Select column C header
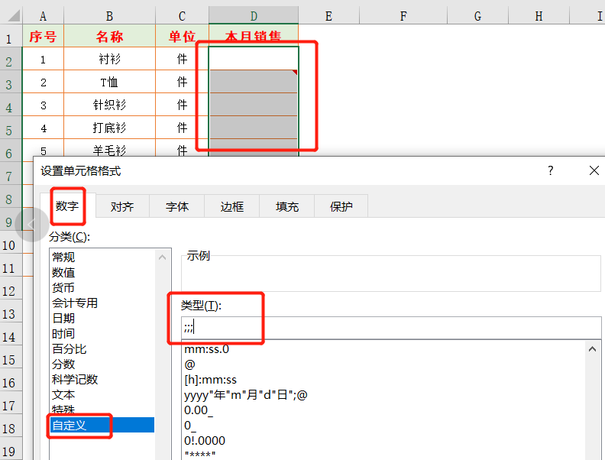 182,16
